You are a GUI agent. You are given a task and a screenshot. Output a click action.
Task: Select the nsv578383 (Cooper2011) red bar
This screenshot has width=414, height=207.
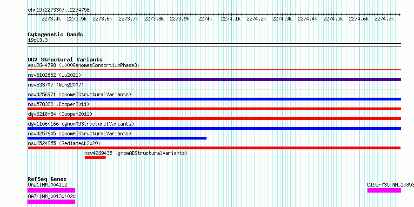pos(214,109)
